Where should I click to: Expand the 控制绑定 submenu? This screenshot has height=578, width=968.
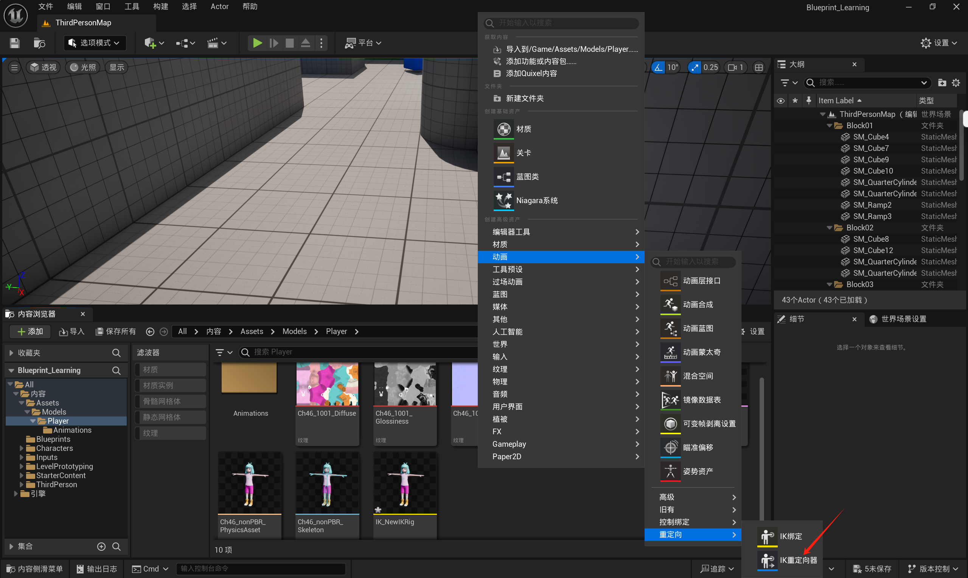pyautogui.click(x=693, y=522)
